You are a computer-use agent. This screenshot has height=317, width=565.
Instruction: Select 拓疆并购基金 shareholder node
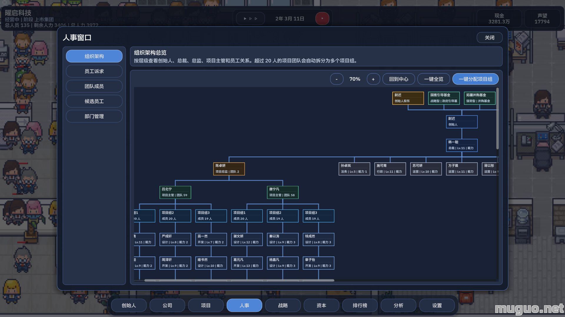click(x=480, y=98)
